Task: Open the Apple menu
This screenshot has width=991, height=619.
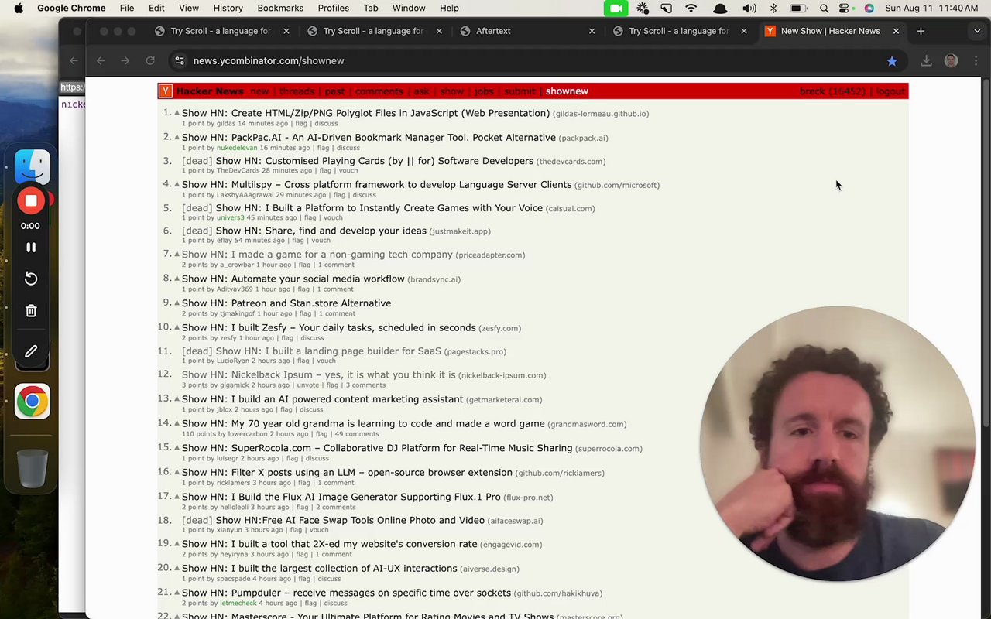Action: click(x=18, y=8)
